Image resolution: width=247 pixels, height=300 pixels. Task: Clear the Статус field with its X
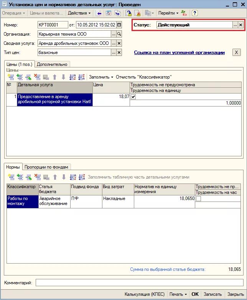point(240,25)
